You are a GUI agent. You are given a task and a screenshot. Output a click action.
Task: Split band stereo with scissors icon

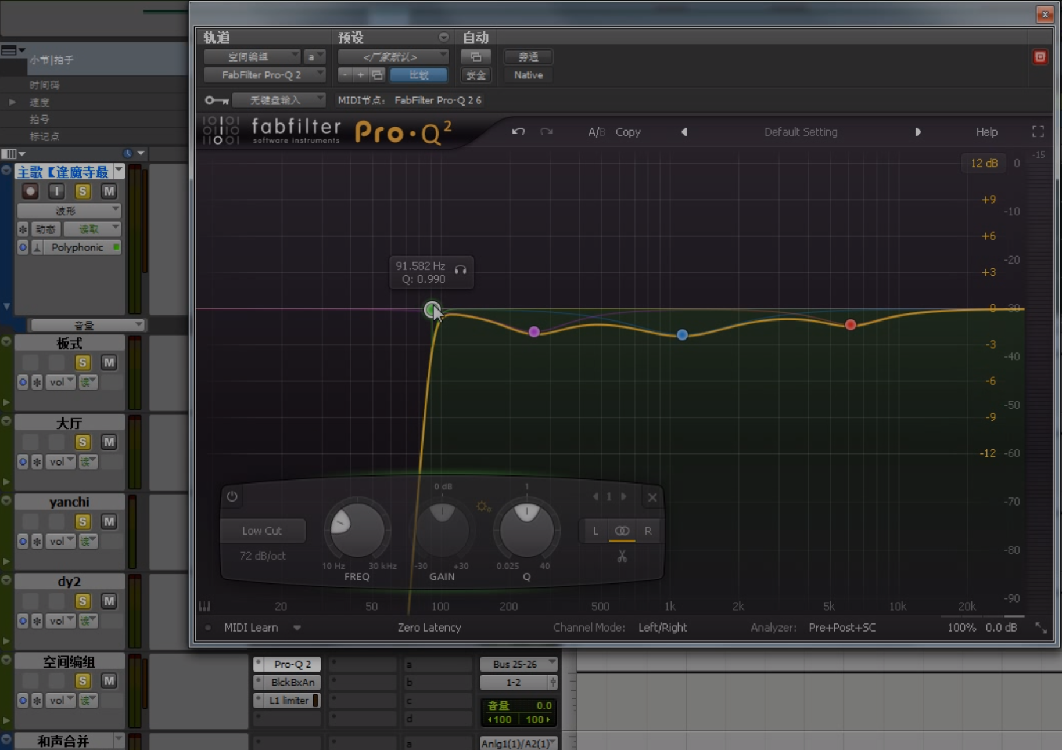tap(622, 557)
